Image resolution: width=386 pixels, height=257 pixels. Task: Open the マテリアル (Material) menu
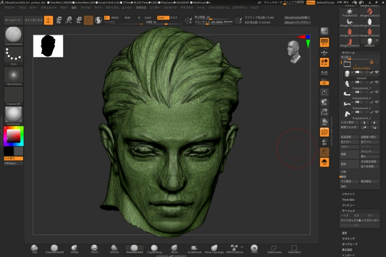[112, 7]
